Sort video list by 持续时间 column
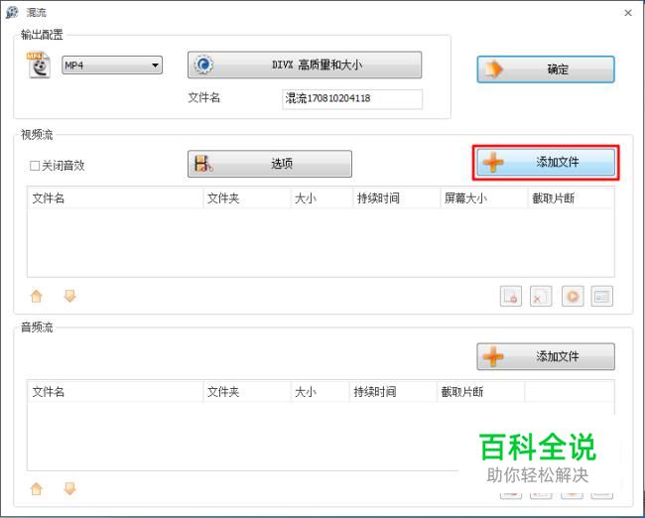The image size is (645, 518). click(397, 198)
